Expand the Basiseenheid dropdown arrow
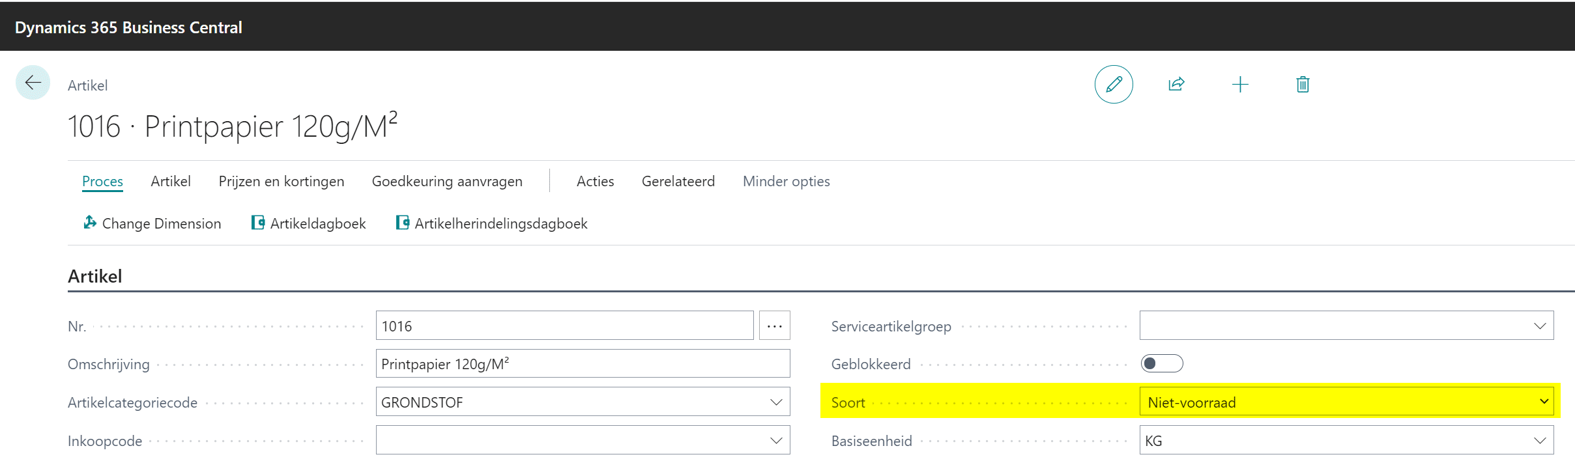 pos(1540,440)
